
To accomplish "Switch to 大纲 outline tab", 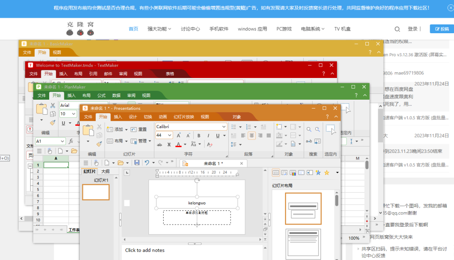I will 106,171.
